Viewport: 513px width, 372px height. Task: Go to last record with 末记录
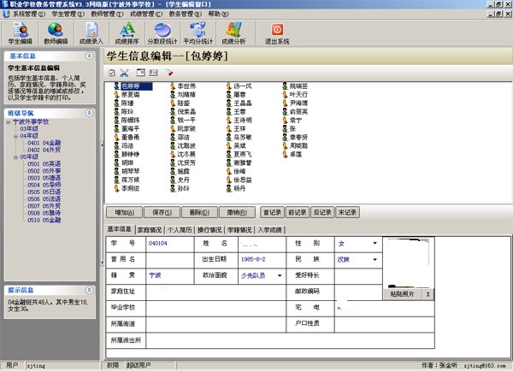347,212
